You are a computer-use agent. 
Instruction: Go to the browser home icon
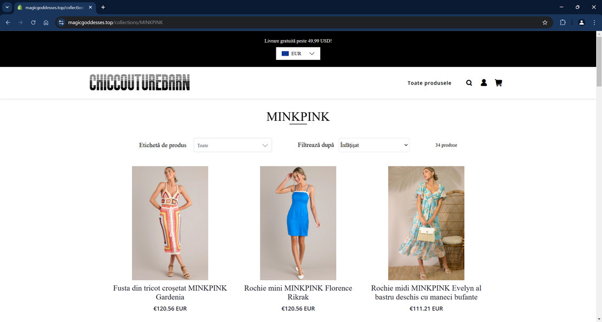point(45,22)
